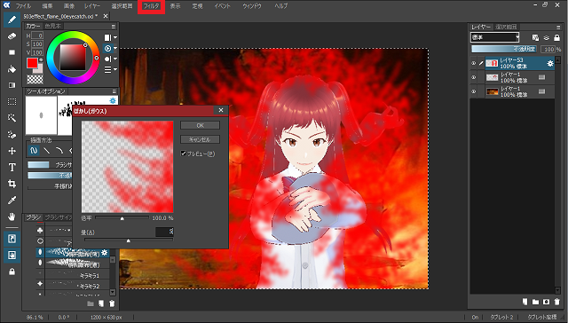Create new layer at layer panel bottom
The height and width of the screenshot is (323, 568).
click(525, 302)
